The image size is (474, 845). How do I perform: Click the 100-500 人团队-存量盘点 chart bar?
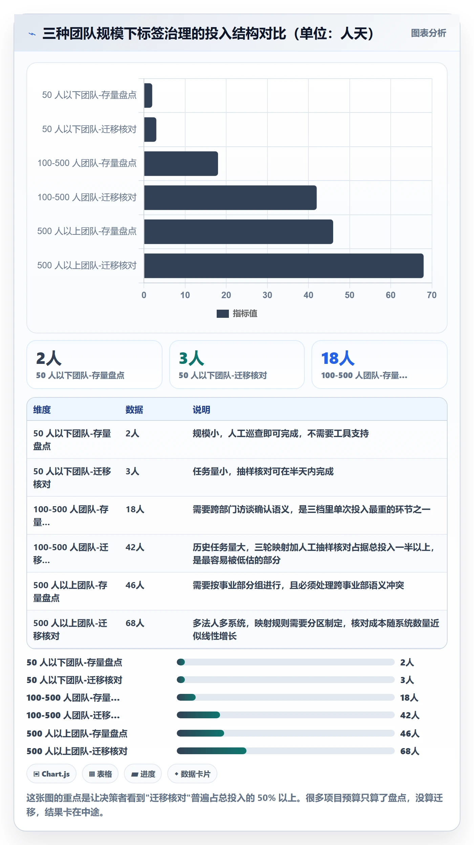pos(181,164)
